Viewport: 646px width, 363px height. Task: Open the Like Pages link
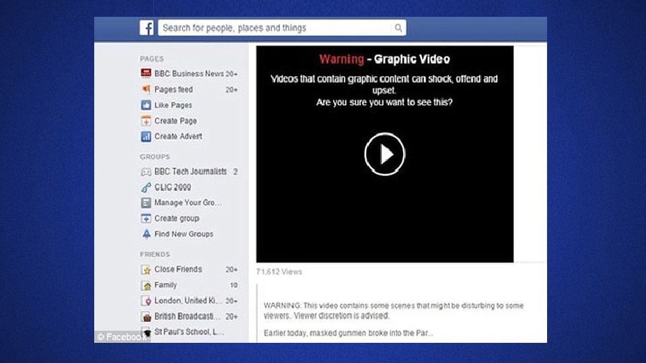(x=173, y=105)
